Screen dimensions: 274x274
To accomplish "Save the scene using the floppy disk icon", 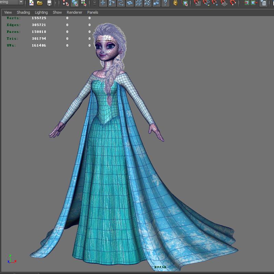I will pyautogui.click(x=49, y=3).
